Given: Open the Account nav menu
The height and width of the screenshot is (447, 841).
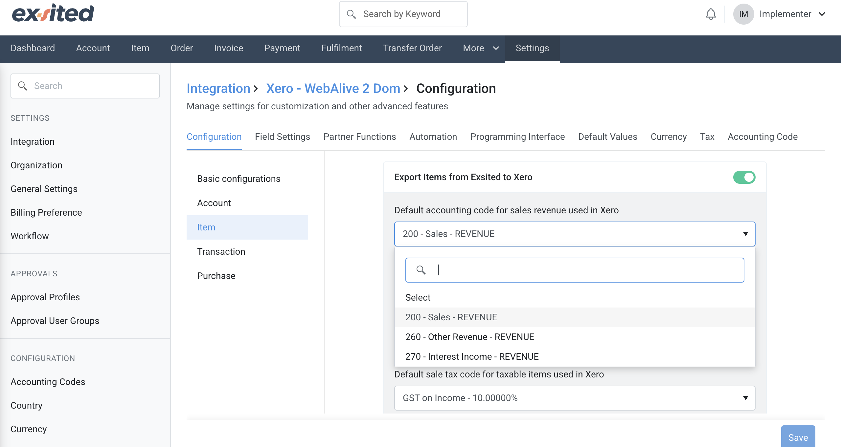Looking at the screenshot, I should point(93,48).
